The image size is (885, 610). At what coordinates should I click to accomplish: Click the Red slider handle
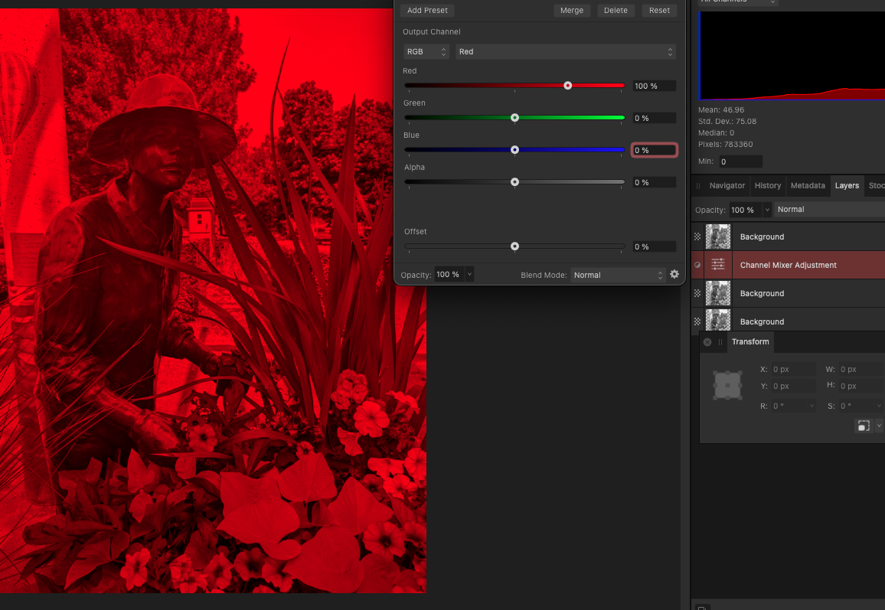568,85
